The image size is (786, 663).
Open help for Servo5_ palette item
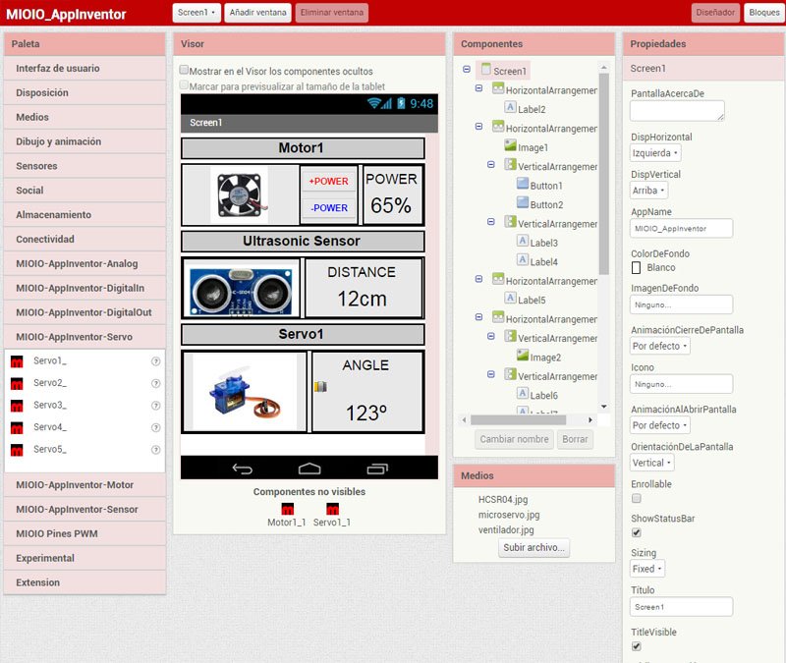pyautogui.click(x=156, y=450)
